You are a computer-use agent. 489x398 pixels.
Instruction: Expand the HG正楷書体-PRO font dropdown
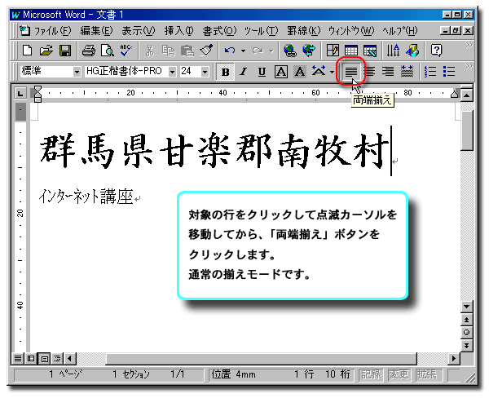point(172,72)
